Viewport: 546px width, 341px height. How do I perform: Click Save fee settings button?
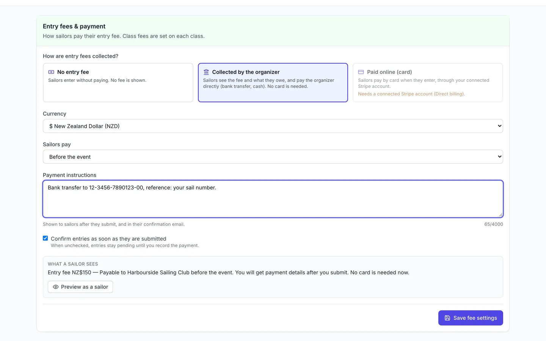[x=471, y=318]
